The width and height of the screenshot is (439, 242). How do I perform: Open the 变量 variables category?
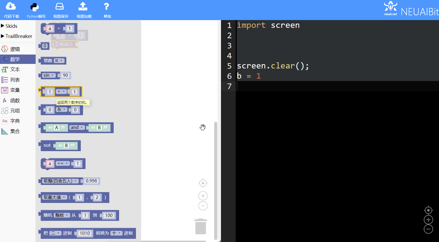(x=18, y=90)
